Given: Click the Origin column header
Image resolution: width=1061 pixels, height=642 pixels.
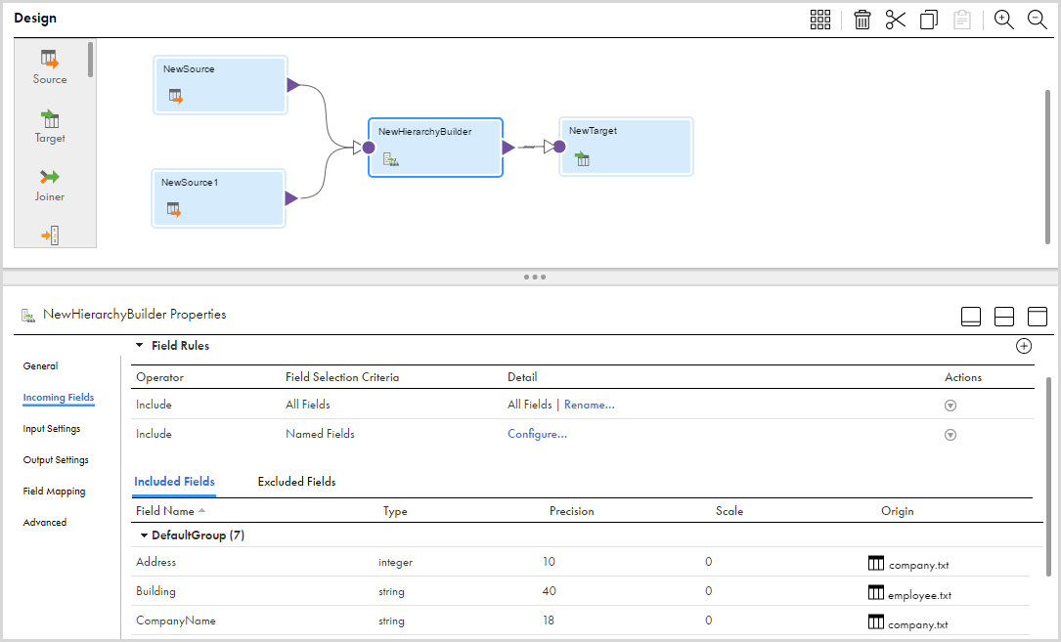Looking at the screenshot, I should click(x=898, y=511).
